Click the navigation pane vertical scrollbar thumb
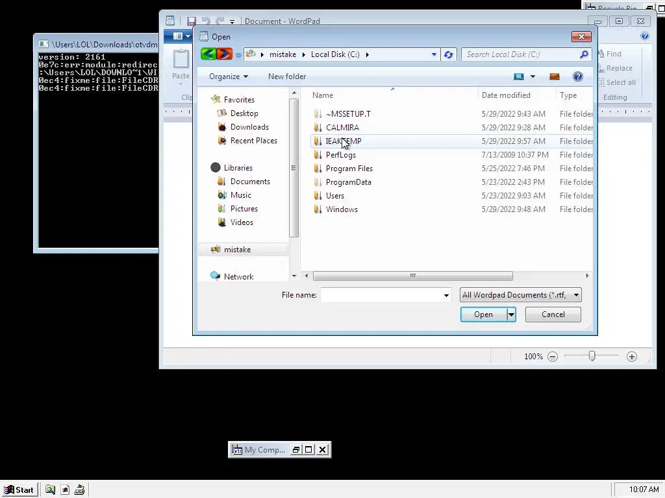The image size is (665, 498). (294, 168)
